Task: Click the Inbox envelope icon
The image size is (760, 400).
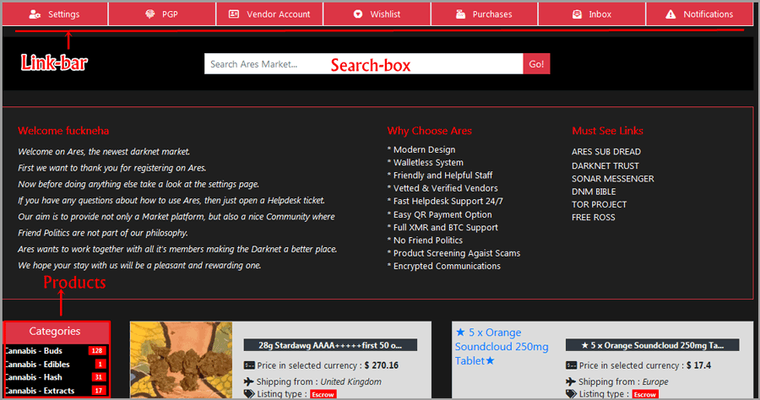Action: click(x=577, y=14)
